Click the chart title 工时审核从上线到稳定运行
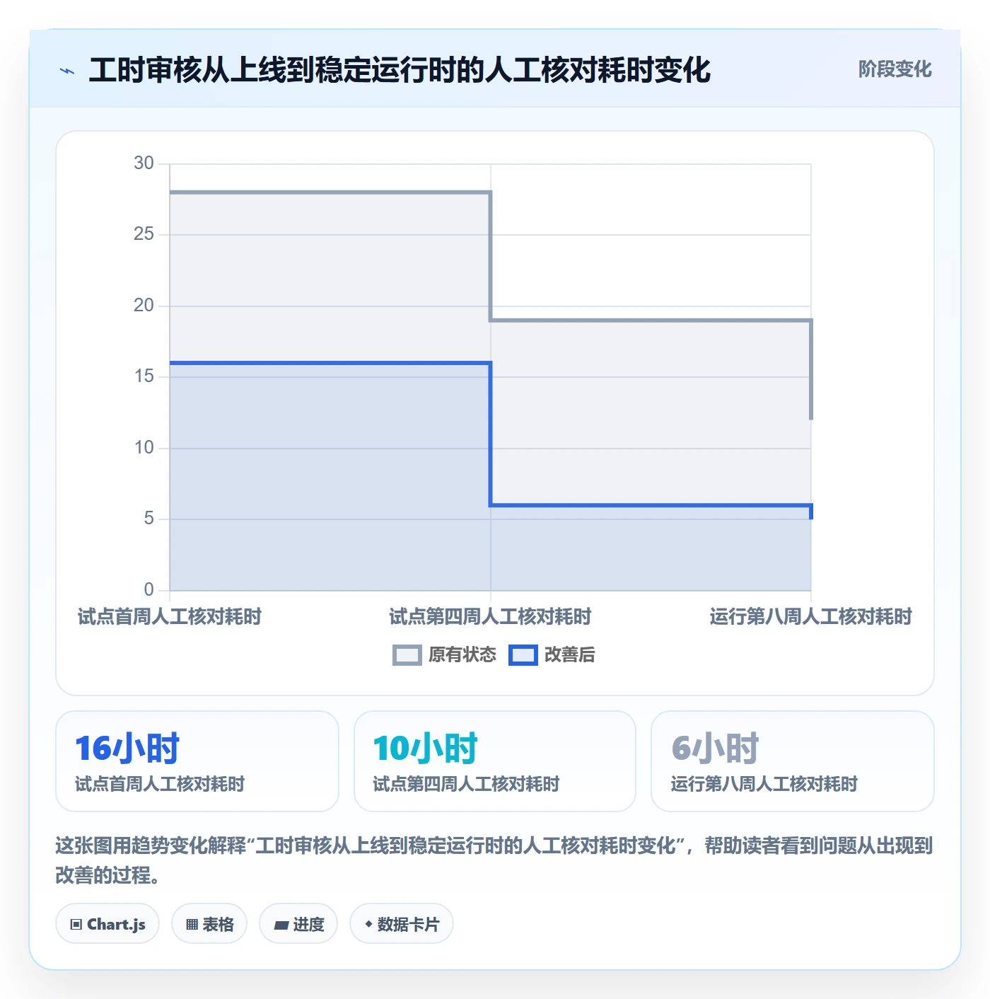This screenshot has width=990, height=999. point(400,70)
